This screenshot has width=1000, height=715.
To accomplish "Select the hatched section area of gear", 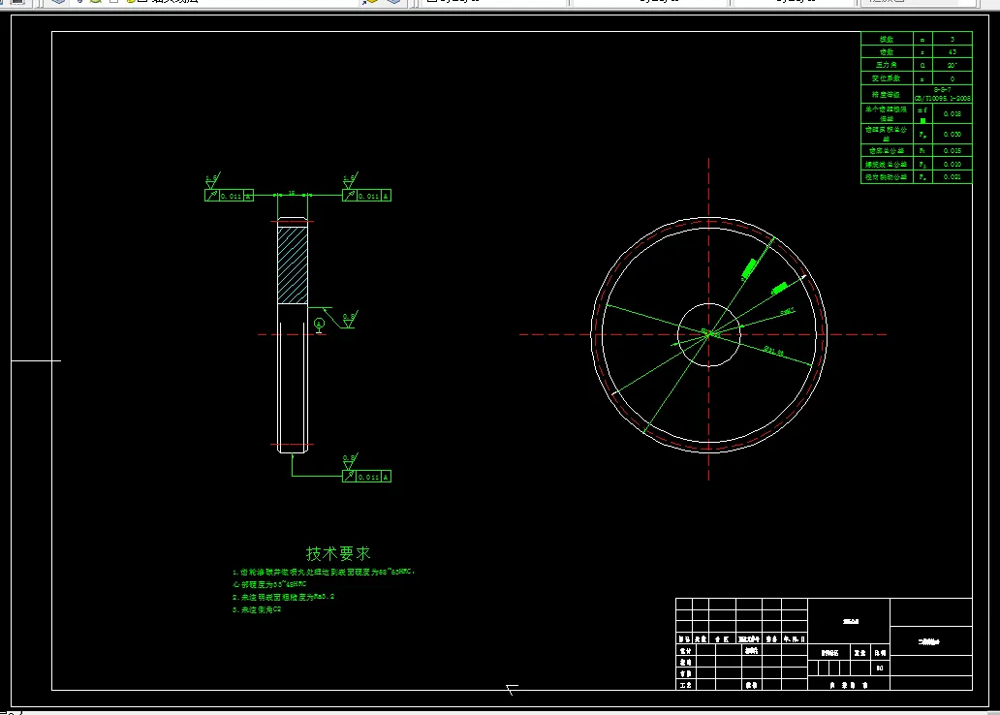I will point(293,265).
